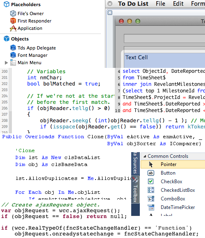Select the ComboBox control icon
Viewport: 205px width, 238px height.
pos(151,198)
